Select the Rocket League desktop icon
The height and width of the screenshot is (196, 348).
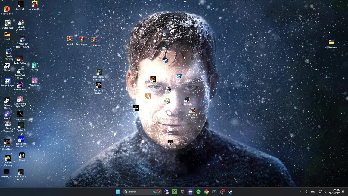pos(179,79)
